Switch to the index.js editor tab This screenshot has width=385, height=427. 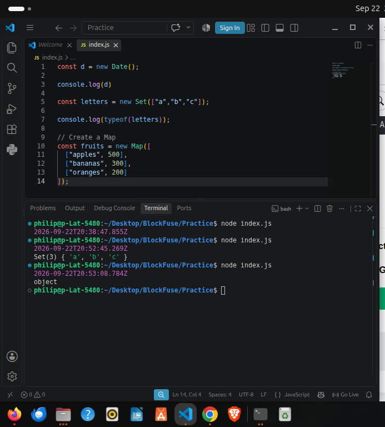pos(99,44)
